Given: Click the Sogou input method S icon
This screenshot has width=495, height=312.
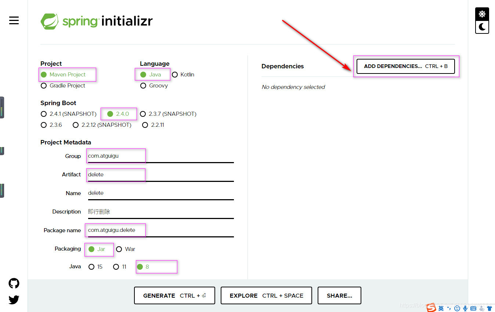Looking at the screenshot, I should [x=431, y=308].
